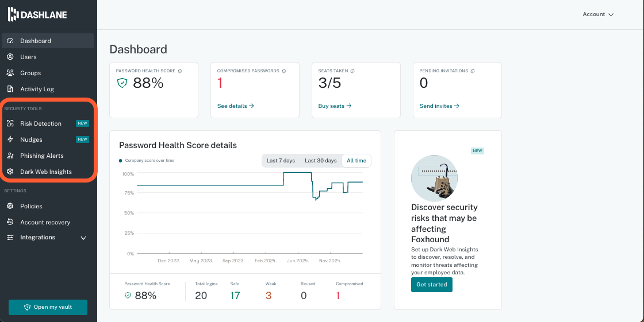Click the Dec 2022. axis label
The width and height of the screenshot is (644, 322).
click(169, 261)
